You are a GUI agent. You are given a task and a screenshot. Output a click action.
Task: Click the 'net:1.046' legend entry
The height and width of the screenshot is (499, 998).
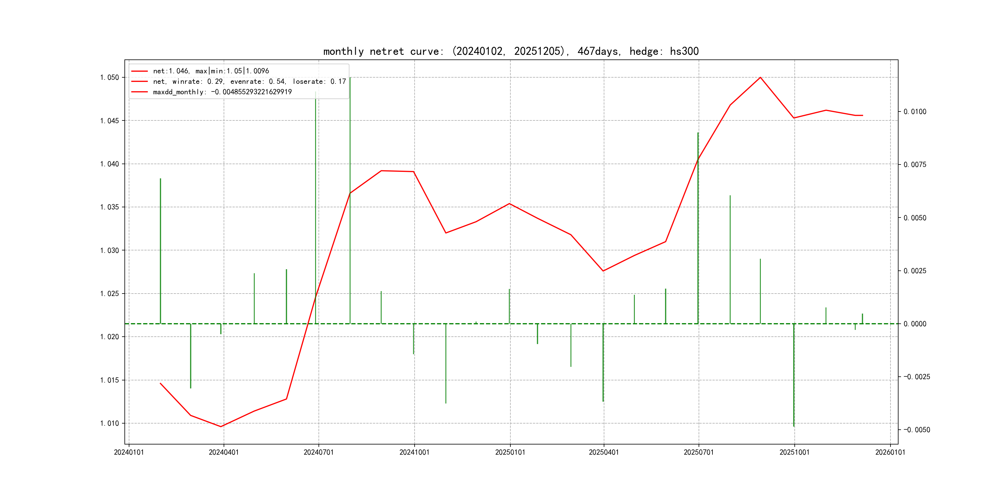pyautogui.click(x=211, y=71)
